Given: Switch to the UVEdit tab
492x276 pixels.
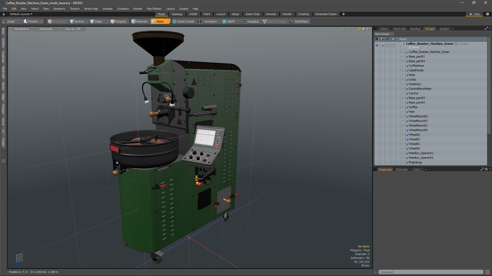Looking at the screenshot, I should pyautogui.click(x=193, y=14).
